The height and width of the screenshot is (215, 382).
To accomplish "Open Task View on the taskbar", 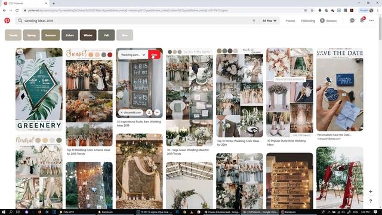I will (18, 212).
